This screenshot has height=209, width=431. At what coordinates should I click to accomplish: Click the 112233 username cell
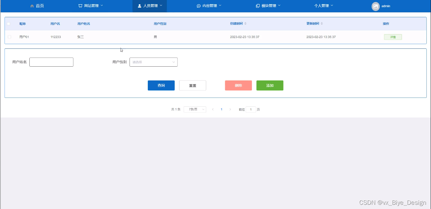[56, 37]
